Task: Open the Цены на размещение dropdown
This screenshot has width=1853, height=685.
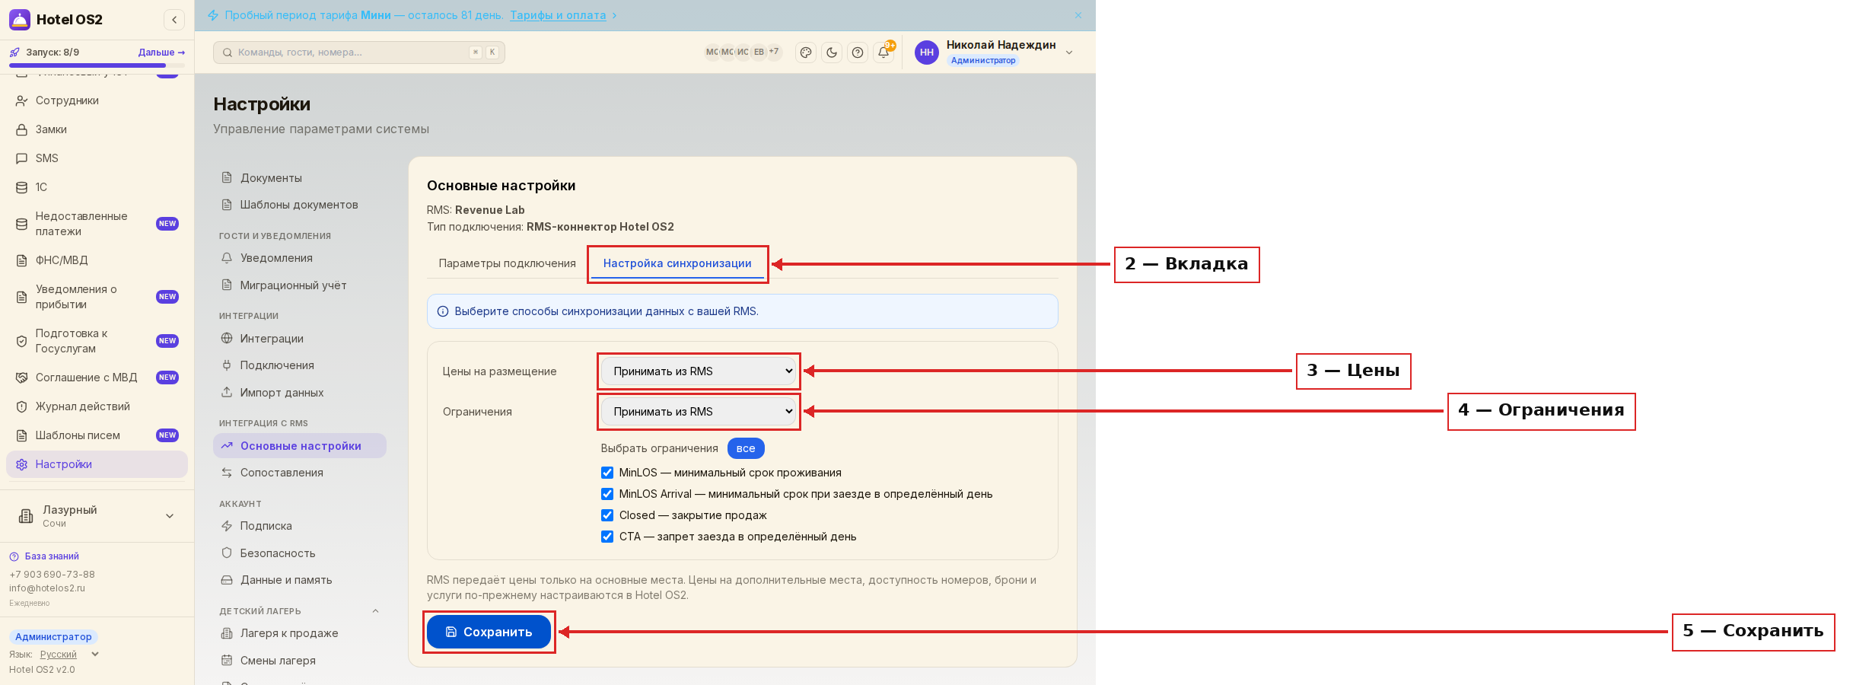Action: point(699,371)
